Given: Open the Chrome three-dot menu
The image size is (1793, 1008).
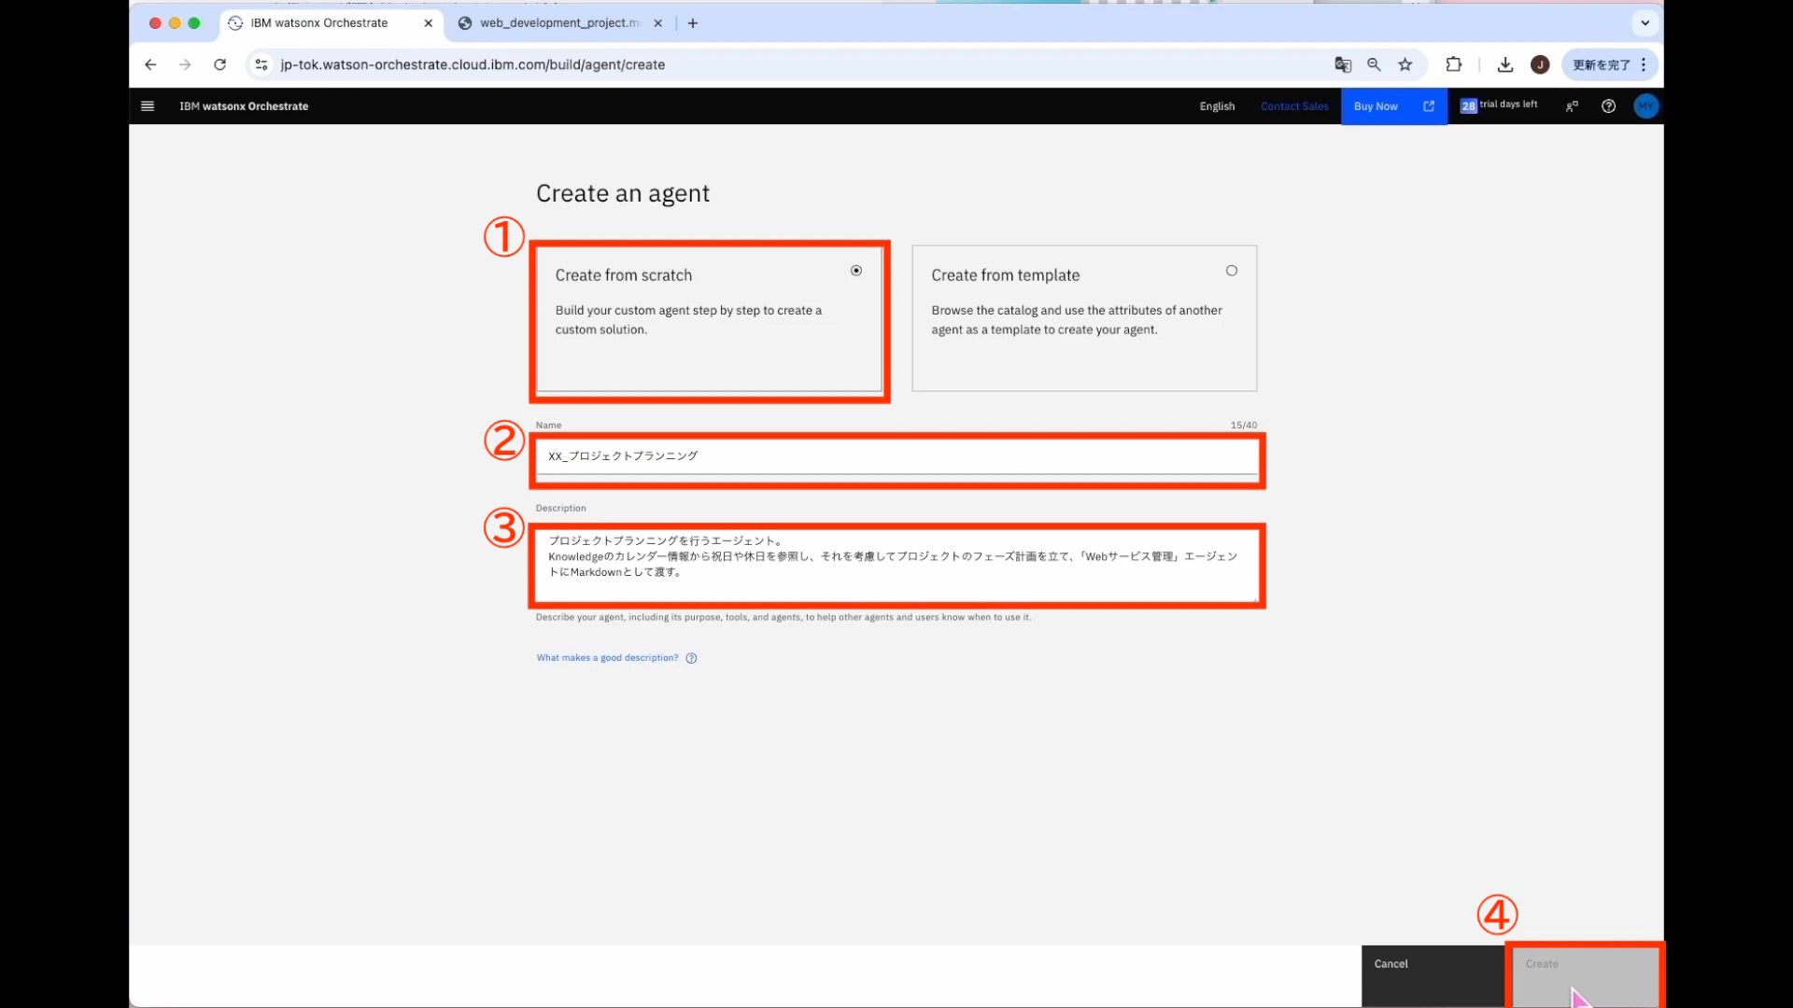Looking at the screenshot, I should [1644, 64].
